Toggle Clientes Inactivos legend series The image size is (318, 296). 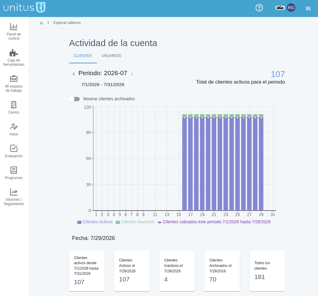135,222
